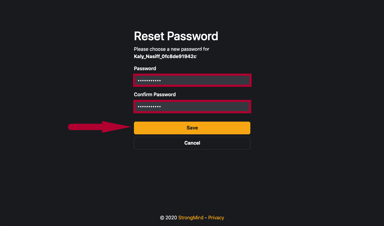Click the "Confirm Password" field label
The image size is (384, 226).
155,94
